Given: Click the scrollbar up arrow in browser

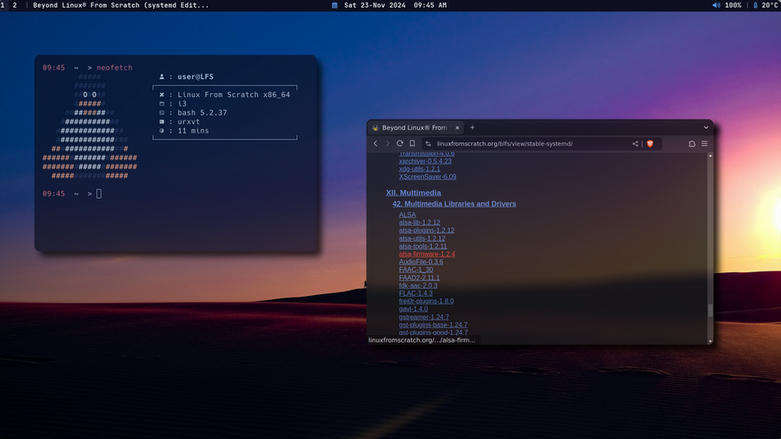Looking at the screenshot, I should point(710,156).
